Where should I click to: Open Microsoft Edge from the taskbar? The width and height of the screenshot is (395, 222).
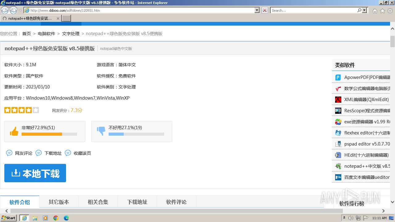click(66, 218)
